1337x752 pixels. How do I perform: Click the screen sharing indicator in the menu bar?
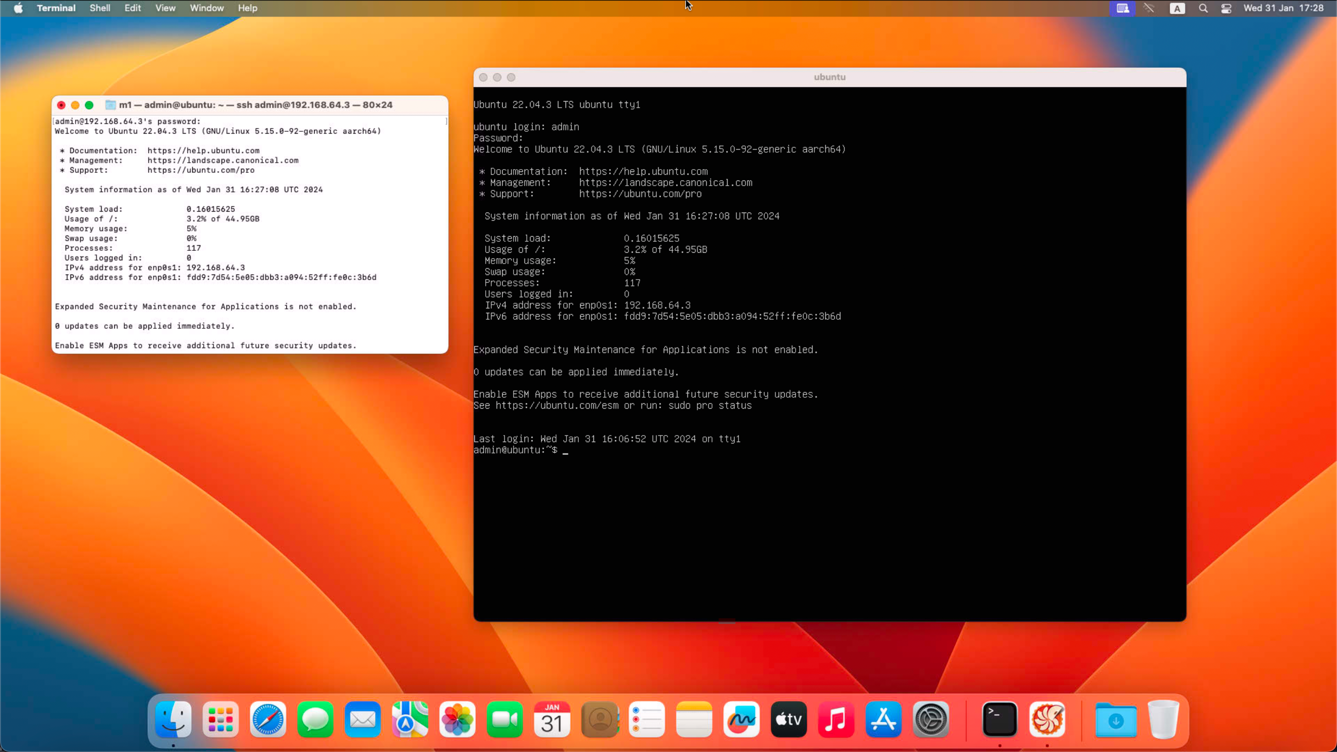1122,8
